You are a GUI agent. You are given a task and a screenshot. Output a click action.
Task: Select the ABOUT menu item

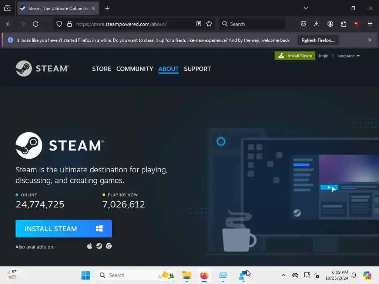click(x=168, y=69)
